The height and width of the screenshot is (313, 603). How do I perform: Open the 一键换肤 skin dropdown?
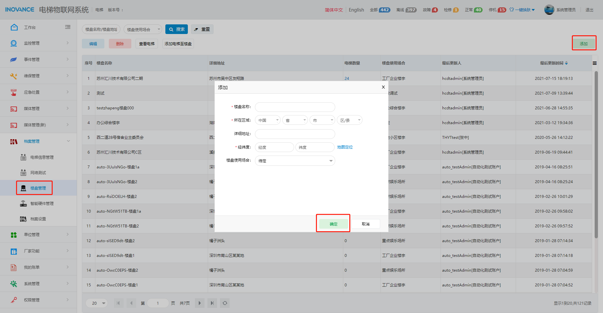pos(522,10)
